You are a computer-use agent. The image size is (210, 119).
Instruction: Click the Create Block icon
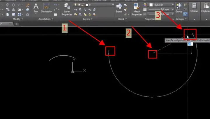click(125, 5)
